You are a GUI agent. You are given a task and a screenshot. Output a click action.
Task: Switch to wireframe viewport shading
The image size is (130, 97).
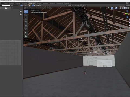(x=123, y=8)
